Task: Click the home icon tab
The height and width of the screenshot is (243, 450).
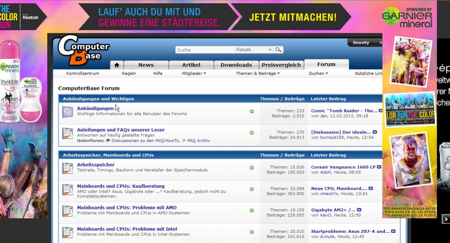Action: coord(117,65)
